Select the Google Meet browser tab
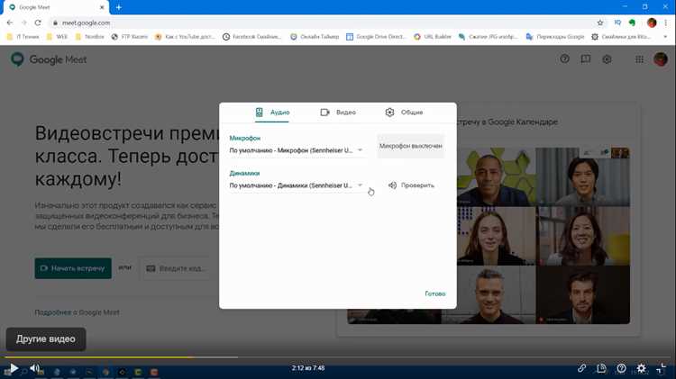The width and height of the screenshot is (676, 379). [57, 7]
